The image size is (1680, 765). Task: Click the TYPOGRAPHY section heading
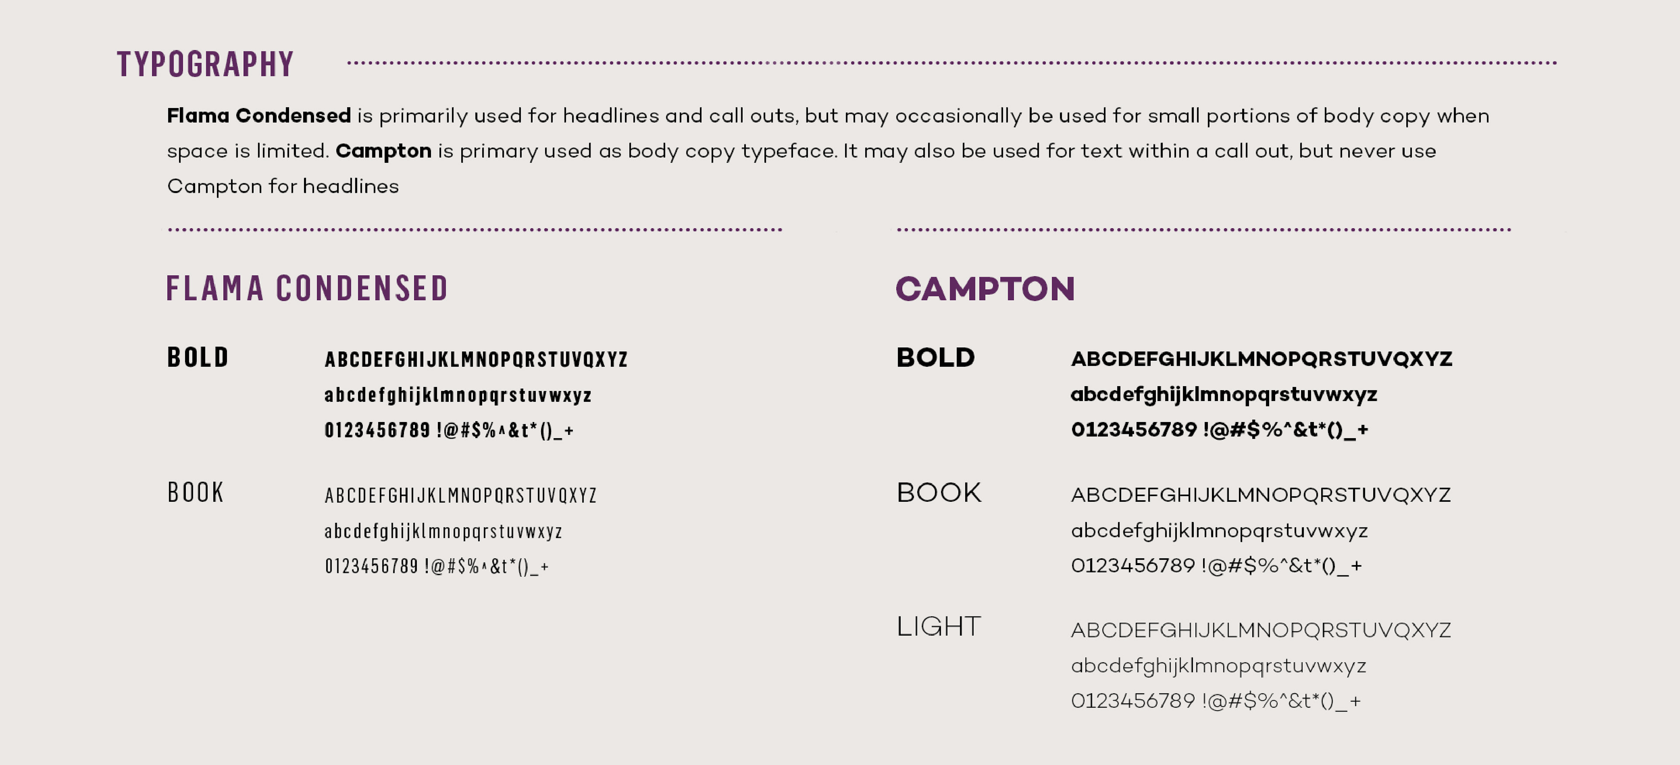[206, 64]
